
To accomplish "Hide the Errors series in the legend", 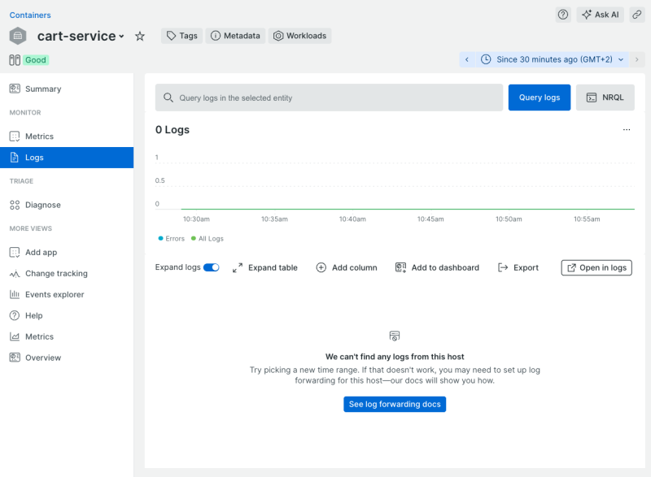I will (x=176, y=238).
